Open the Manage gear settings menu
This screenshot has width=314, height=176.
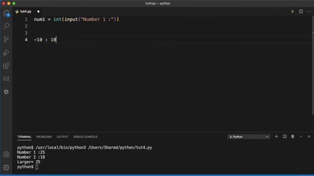[6, 167]
